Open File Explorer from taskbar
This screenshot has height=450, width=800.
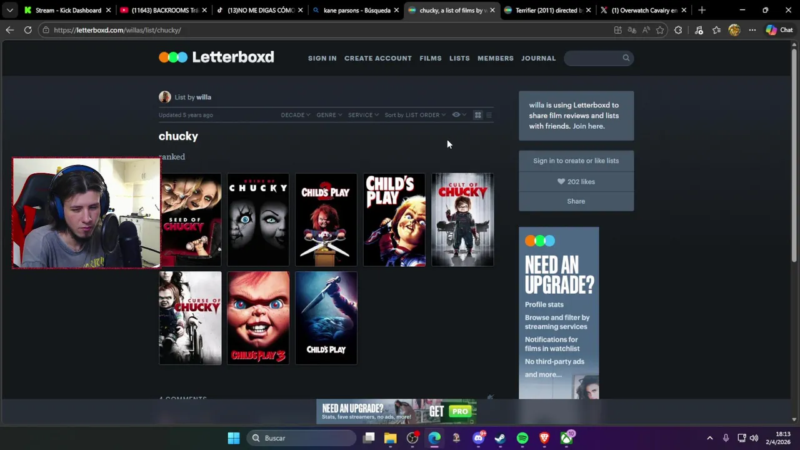pyautogui.click(x=391, y=438)
